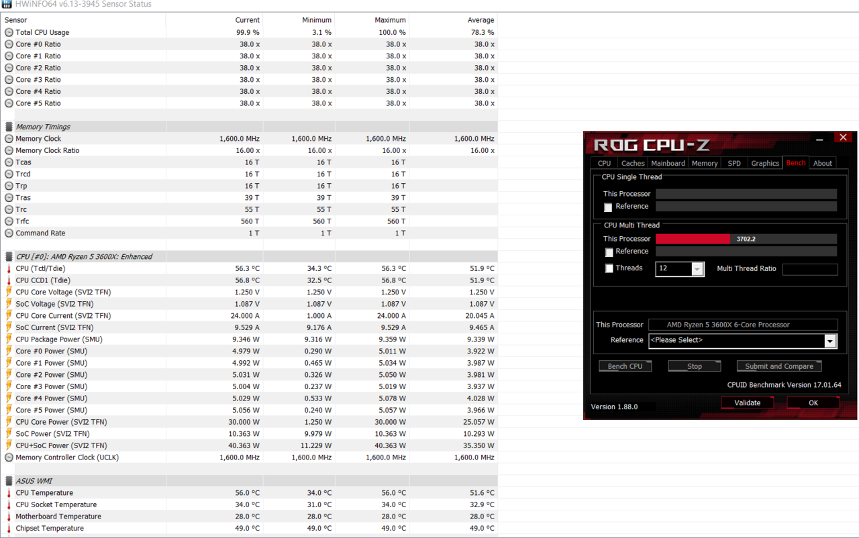Click the multi thread score bar 3702.2
Image resolution: width=859 pixels, height=538 pixels.
pyautogui.click(x=746, y=239)
